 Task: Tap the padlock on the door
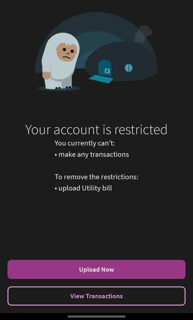coord(107,71)
